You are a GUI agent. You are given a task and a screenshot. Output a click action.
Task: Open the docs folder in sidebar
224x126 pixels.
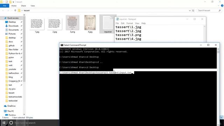click(10, 42)
